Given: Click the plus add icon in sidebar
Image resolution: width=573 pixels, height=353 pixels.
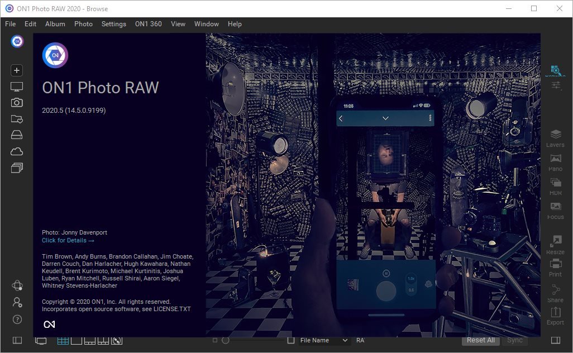Looking at the screenshot, I should [x=16, y=70].
